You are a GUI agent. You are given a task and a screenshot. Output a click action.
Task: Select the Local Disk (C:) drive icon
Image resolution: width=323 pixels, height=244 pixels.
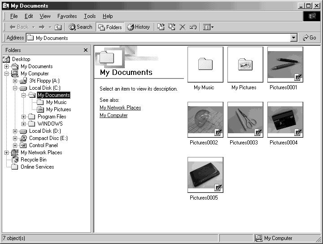coord(23,88)
